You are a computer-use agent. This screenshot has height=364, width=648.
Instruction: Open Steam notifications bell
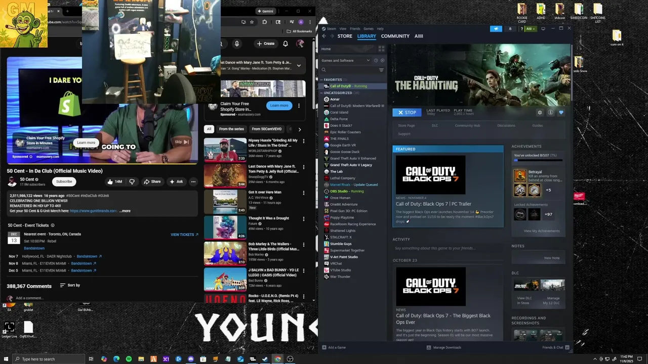tap(509, 29)
